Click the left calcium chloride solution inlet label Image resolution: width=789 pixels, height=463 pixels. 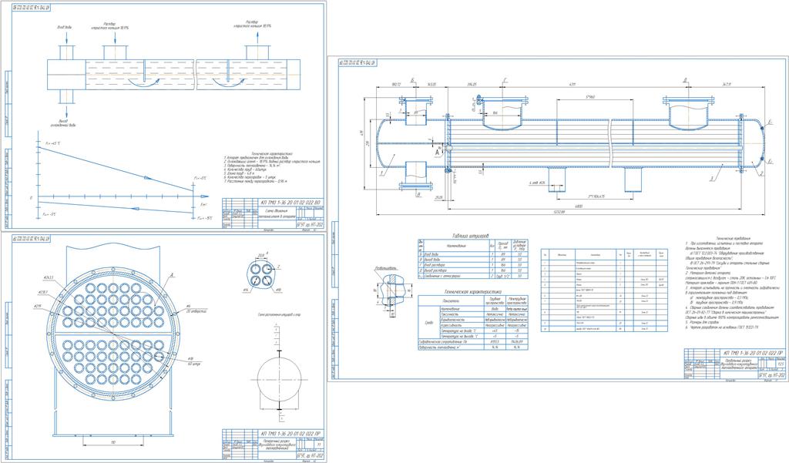tap(109, 25)
